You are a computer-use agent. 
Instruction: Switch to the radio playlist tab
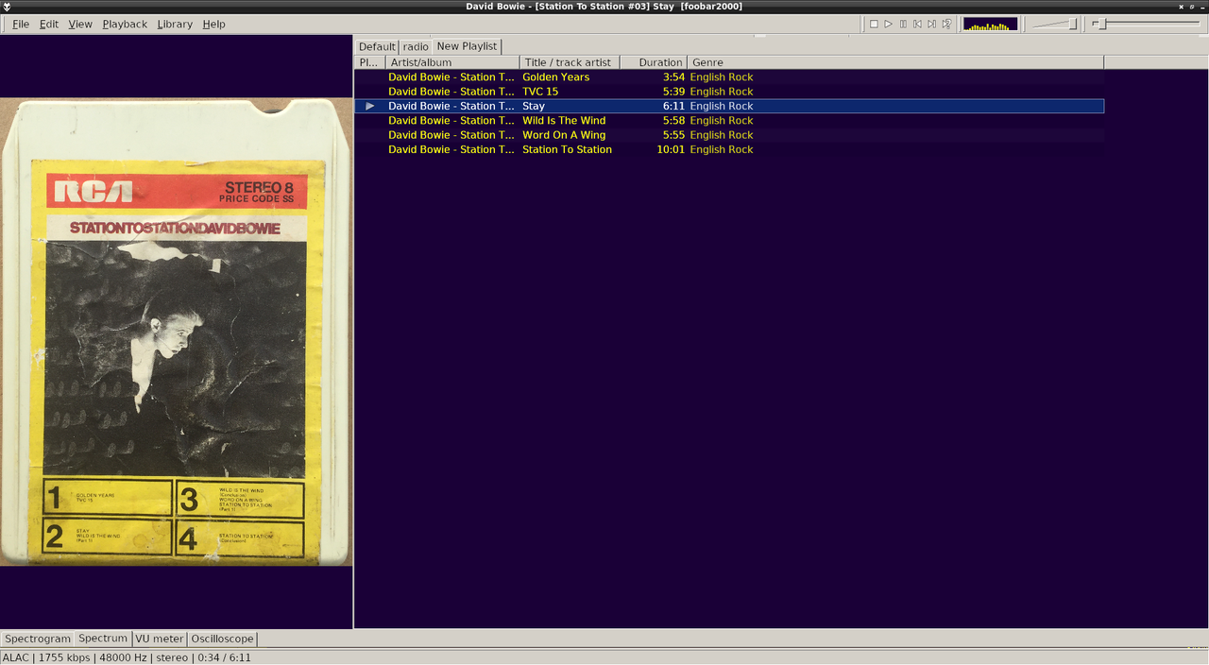click(416, 46)
